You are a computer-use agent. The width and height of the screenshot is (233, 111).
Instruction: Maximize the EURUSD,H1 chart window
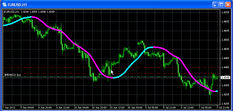pyautogui.click(x=221, y=4)
